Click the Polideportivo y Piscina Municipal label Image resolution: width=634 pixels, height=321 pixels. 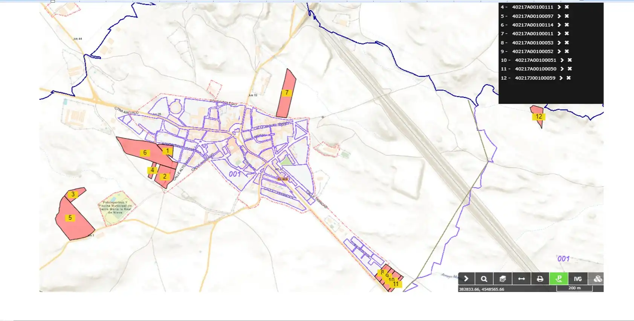(x=115, y=207)
